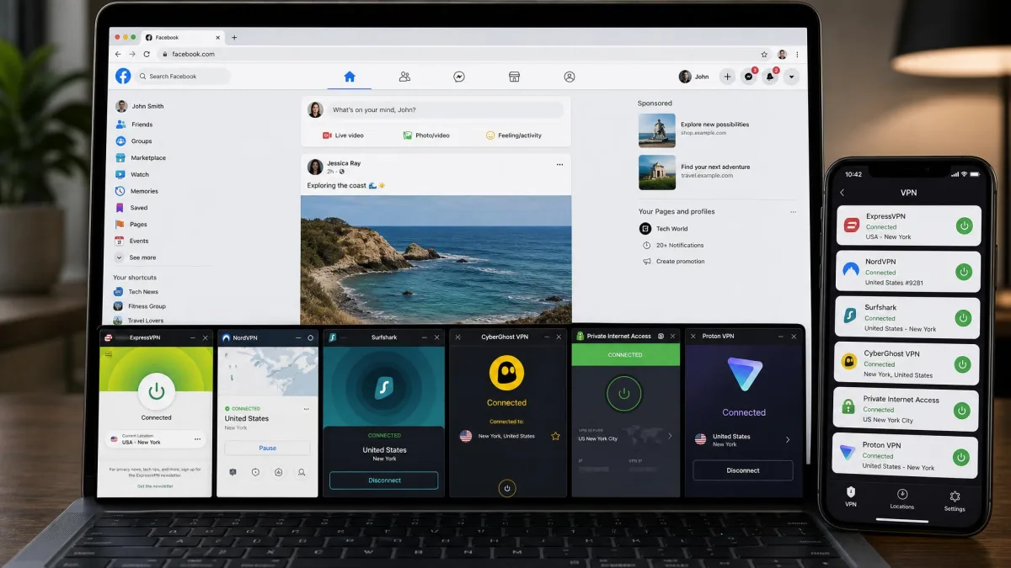Click Get the newsletter link in ExpressVPN
Image resolution: width=1011 pixels, height=568 pixels.
[x=156, y=487]
